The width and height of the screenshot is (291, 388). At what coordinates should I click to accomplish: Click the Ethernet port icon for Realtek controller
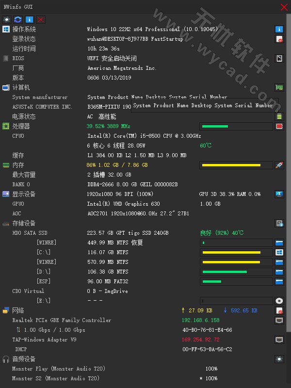[279, 320]
